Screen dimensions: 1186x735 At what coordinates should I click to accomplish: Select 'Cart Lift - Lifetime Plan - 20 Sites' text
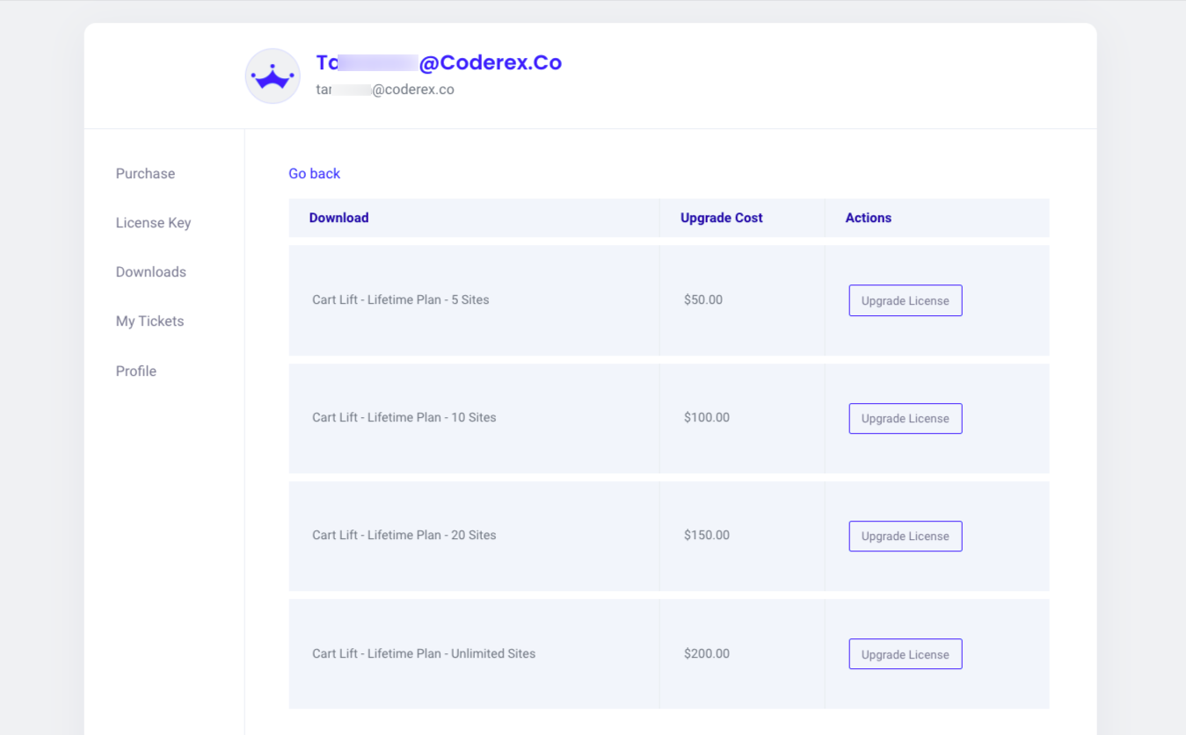pyautogui.click(x=404, y=535)
